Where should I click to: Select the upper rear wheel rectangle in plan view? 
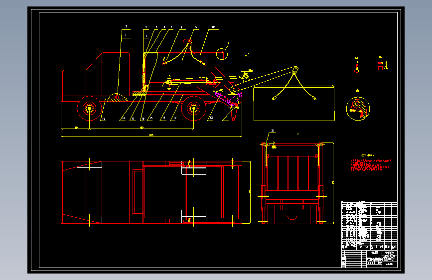[x=194, y=168]
